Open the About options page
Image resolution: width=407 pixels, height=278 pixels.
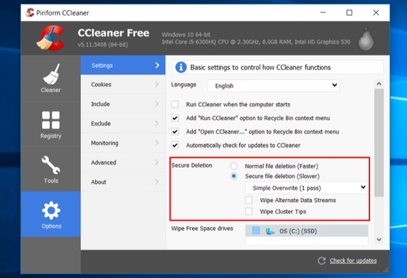click(x=123, y=182)
